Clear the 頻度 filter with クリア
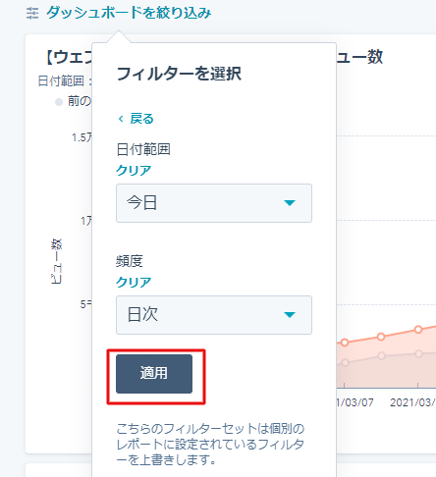 click(x=134, y=282)
